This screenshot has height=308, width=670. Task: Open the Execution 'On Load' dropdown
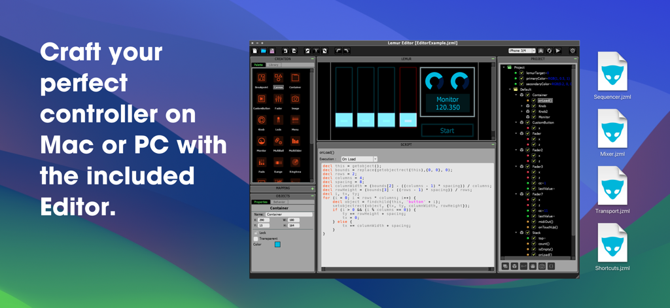359,159
